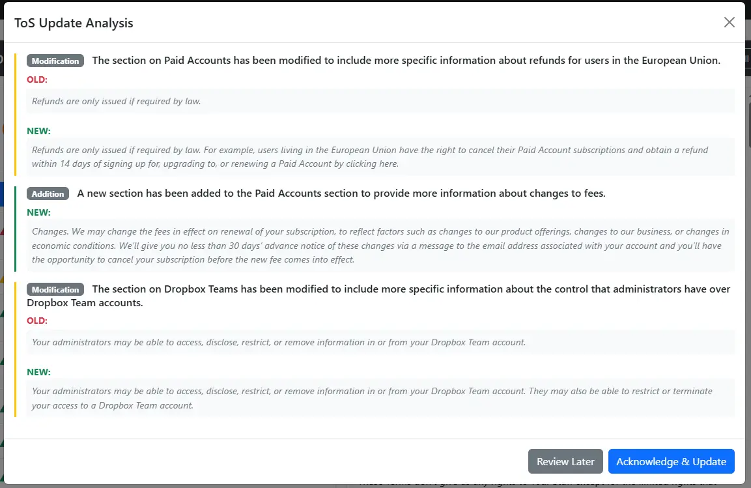
Task: Click the OLD label under Paid Accounts modification
Action: [x=37, y=79]
